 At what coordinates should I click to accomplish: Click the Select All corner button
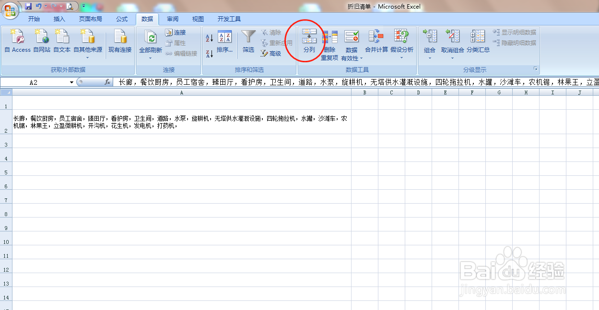[6, 93]
